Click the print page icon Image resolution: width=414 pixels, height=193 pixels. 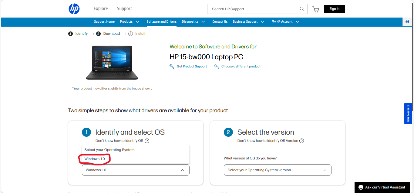[x=407, y=21]
